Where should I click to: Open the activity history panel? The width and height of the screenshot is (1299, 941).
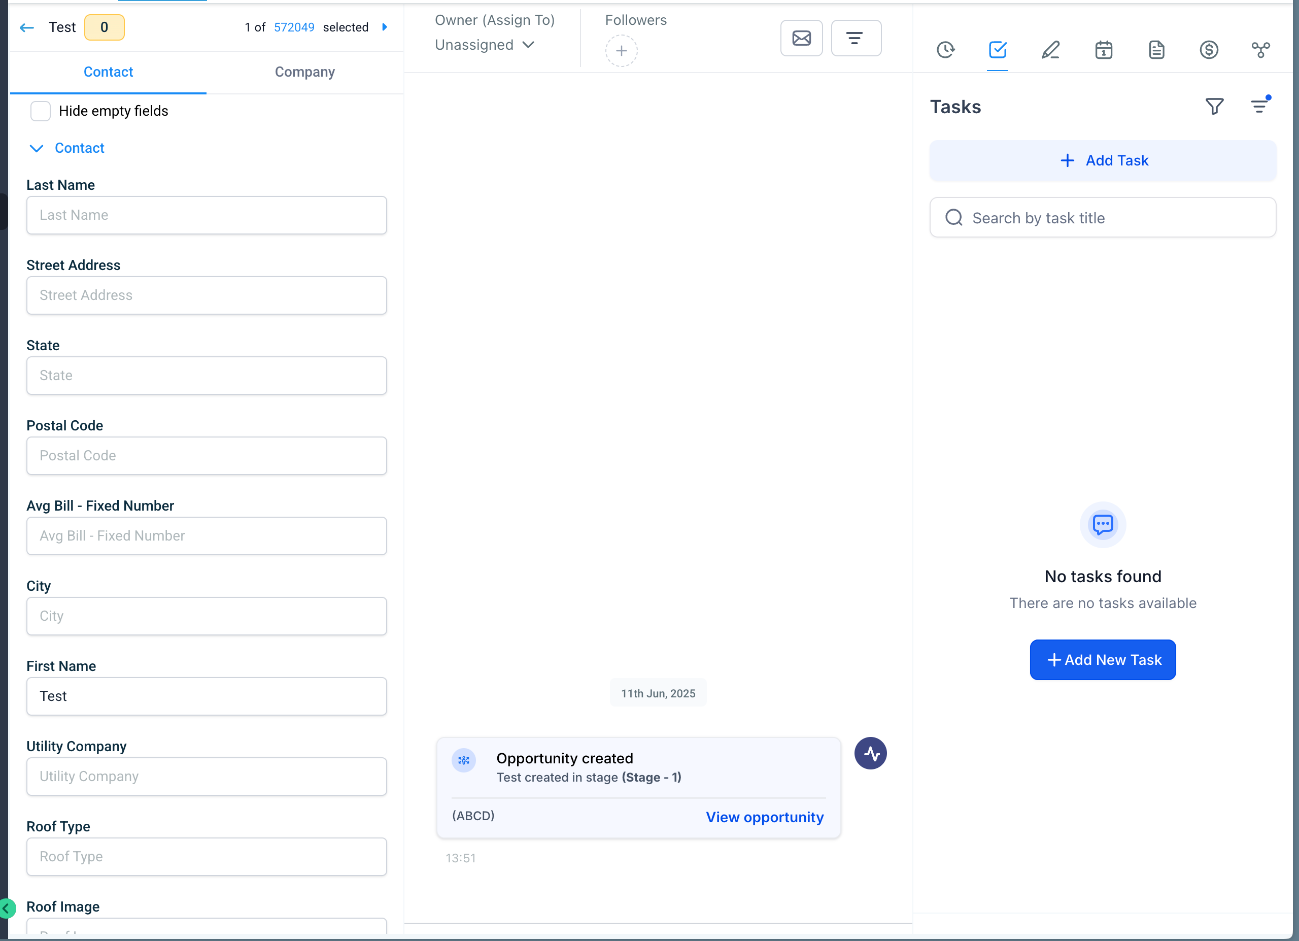pyautogui.click(x=946, y=50)
